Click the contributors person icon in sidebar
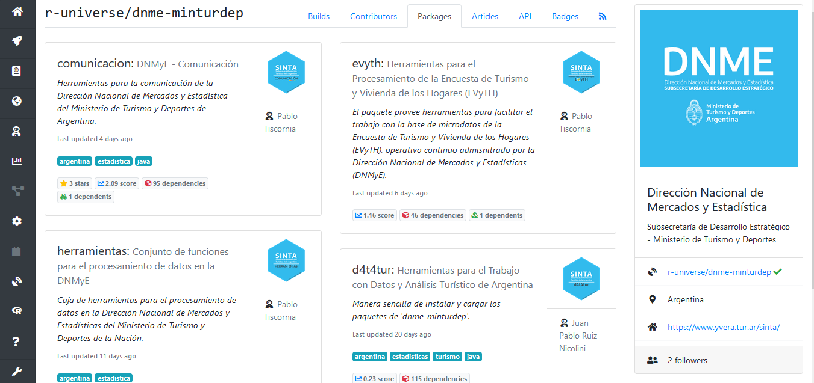814x383 pixels. click(x=17, y=131)
